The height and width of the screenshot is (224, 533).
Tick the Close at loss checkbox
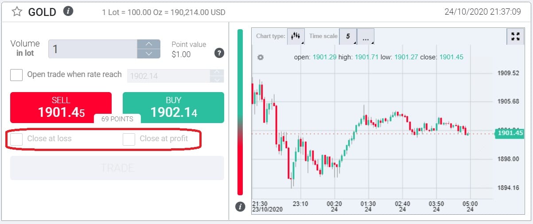(x=16, y=139)
